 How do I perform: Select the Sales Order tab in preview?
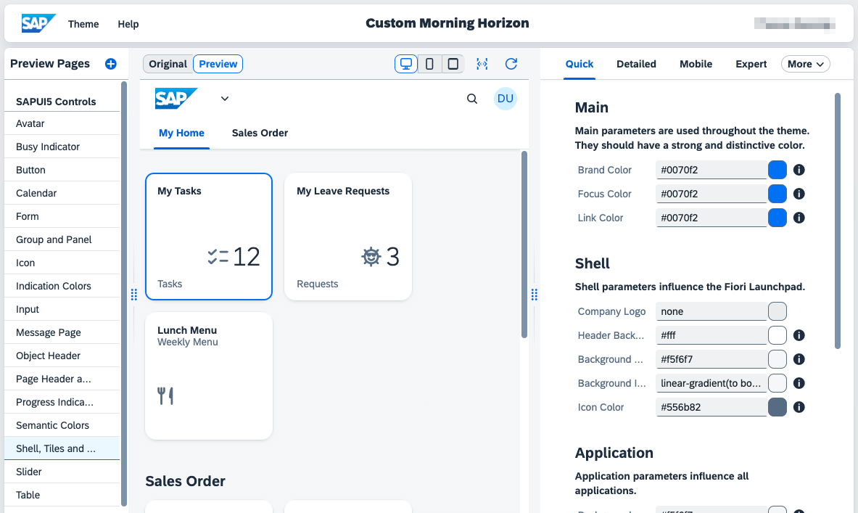pyautogui.click(x=260, y=133)
